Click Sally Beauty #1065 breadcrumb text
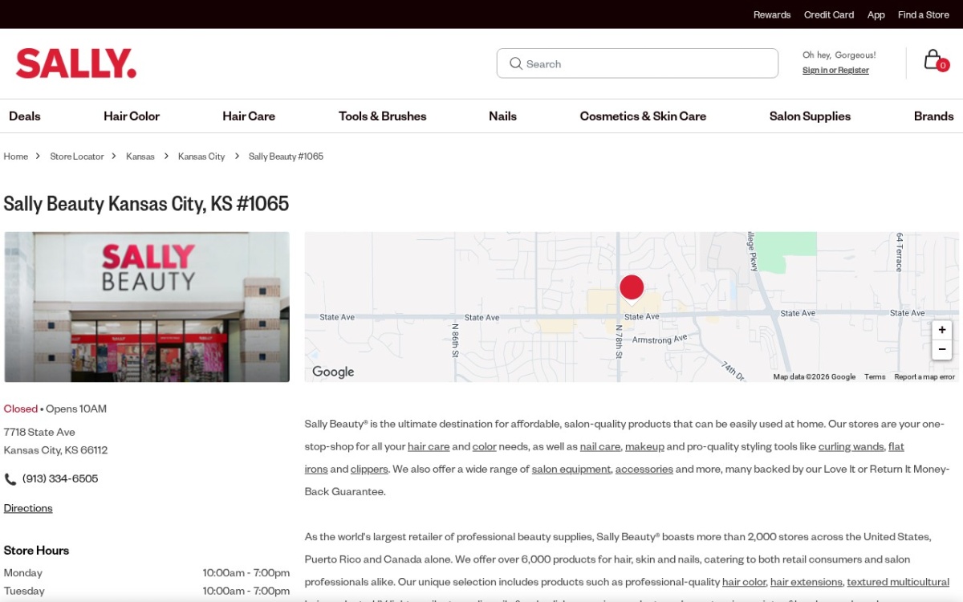This screenshot has height=602, width=963. pyautogui.click(x=286, y=157)
